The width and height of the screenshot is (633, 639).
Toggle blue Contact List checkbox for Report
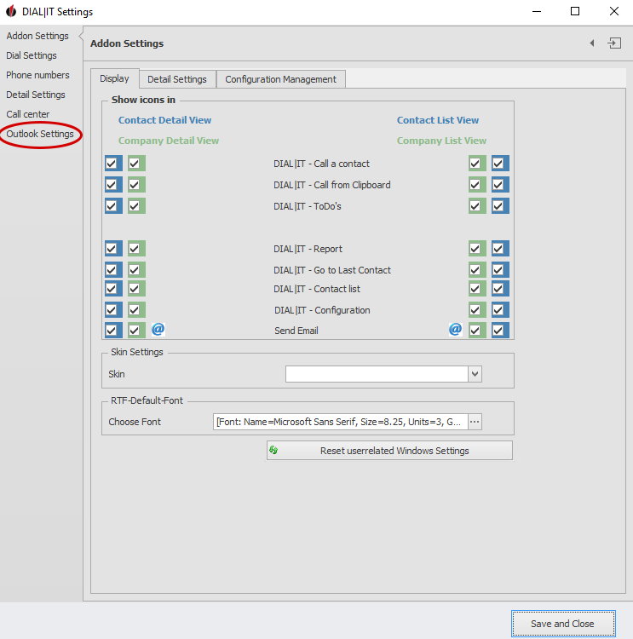tap(500, 249)
